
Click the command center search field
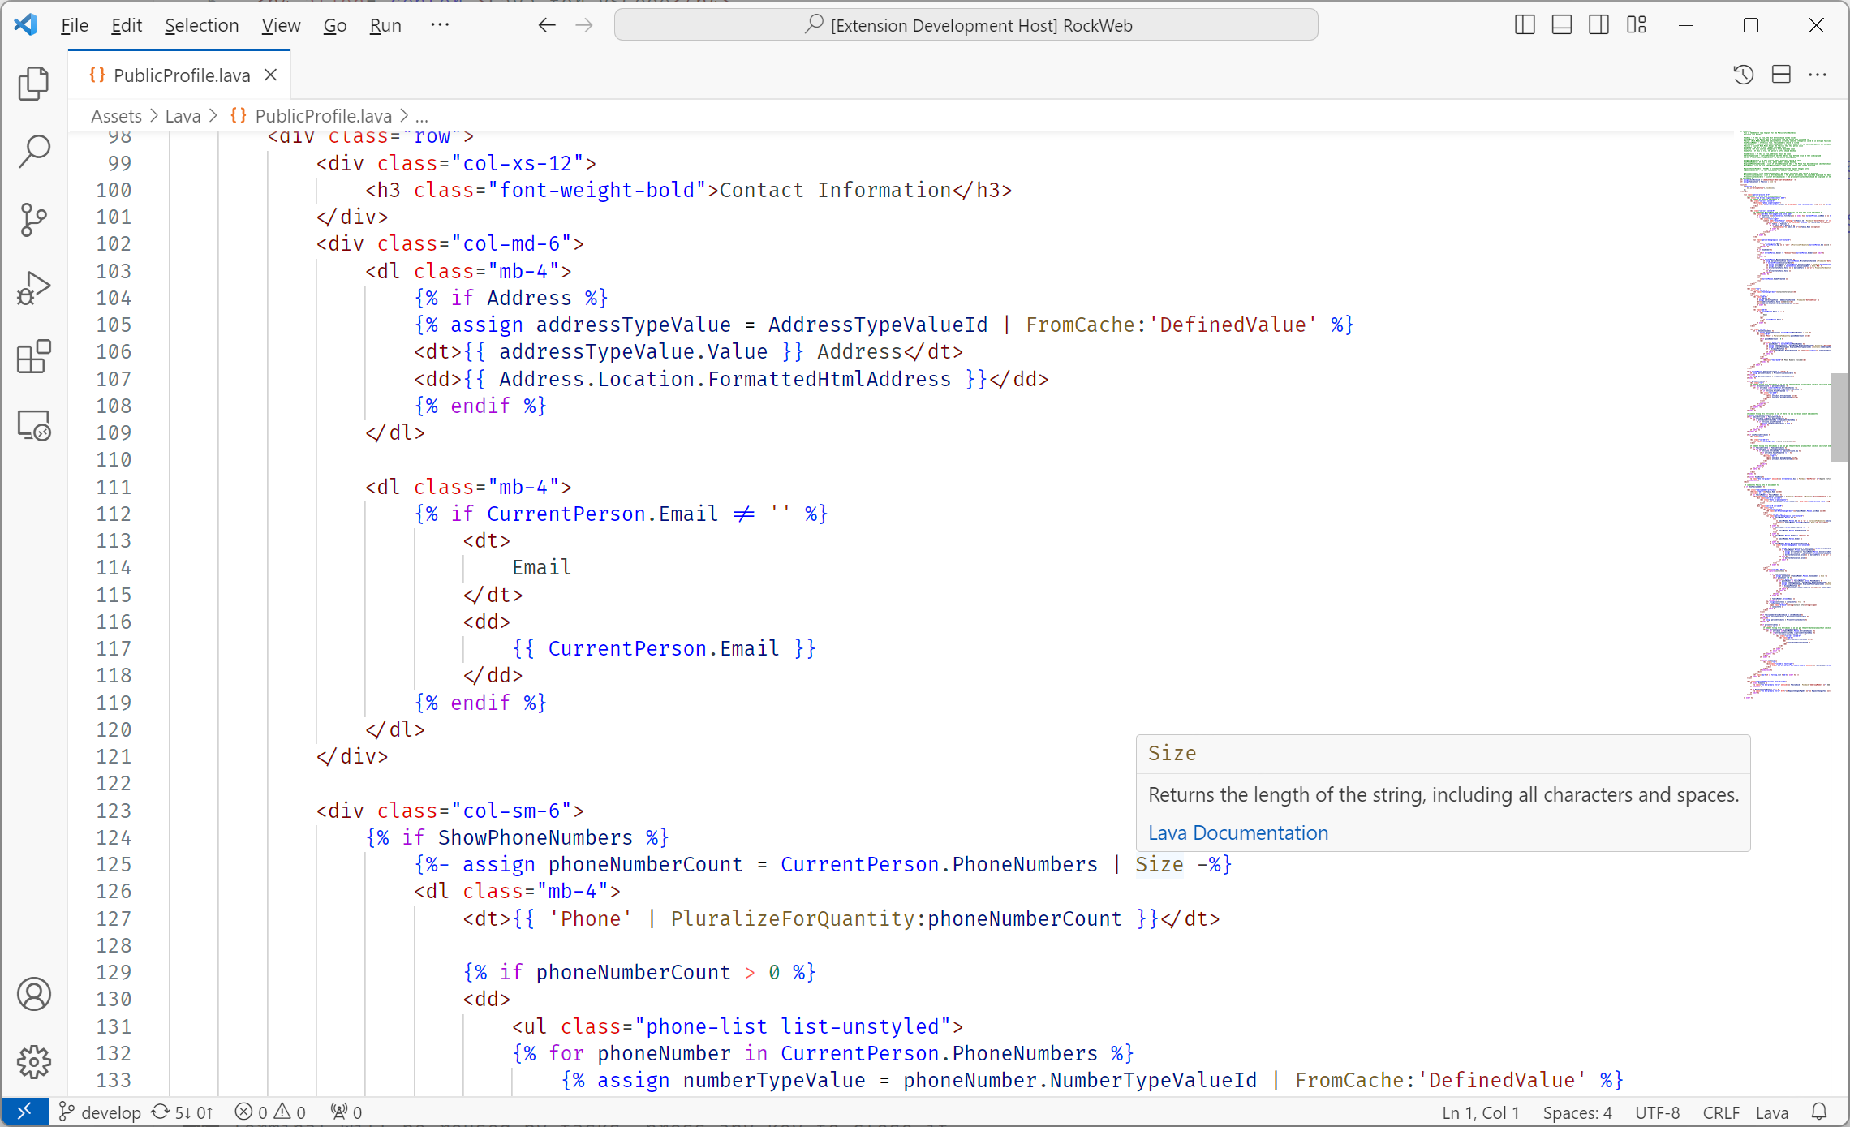coord(966,25)
